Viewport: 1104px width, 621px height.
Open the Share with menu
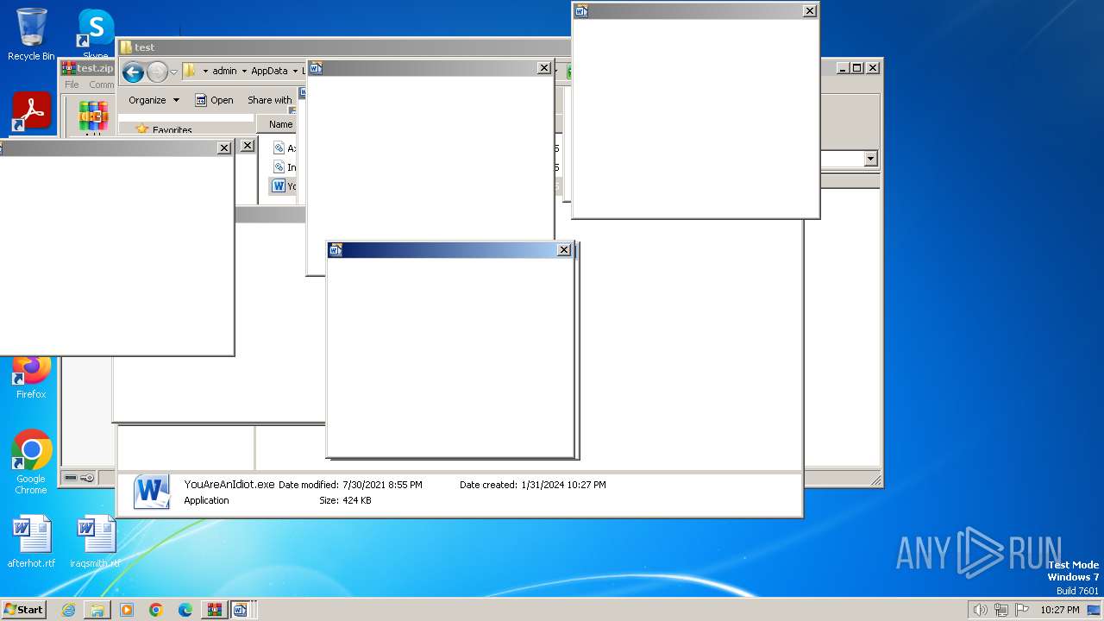270,100
